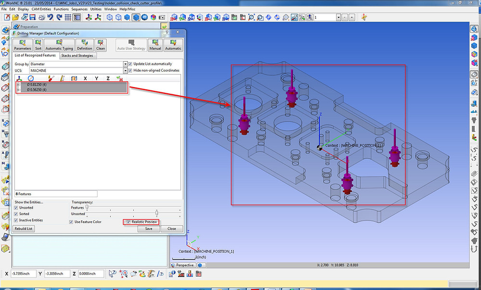Click the X coordinate input field
Viewport: 481px width, 290px height.
(x=23, y=274)
